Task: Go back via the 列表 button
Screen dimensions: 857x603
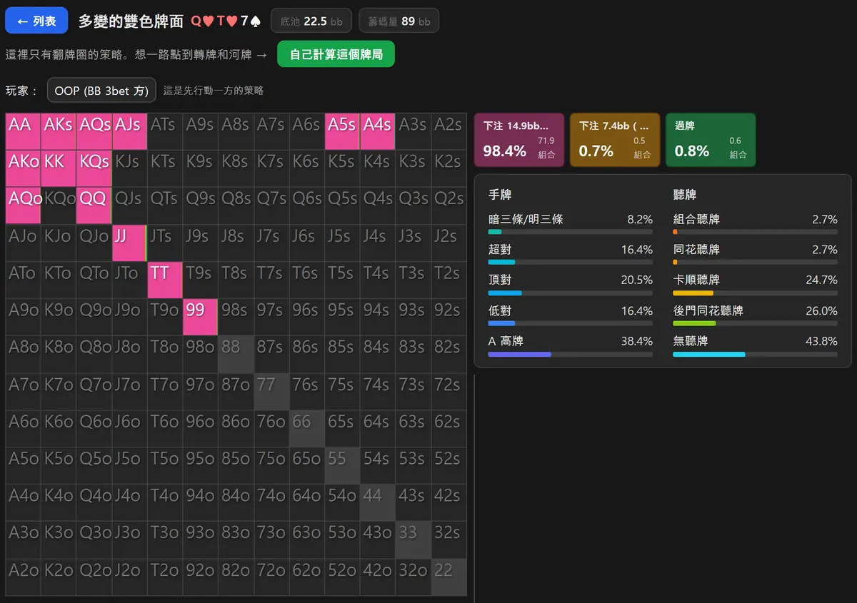Action: pos(36,21)
